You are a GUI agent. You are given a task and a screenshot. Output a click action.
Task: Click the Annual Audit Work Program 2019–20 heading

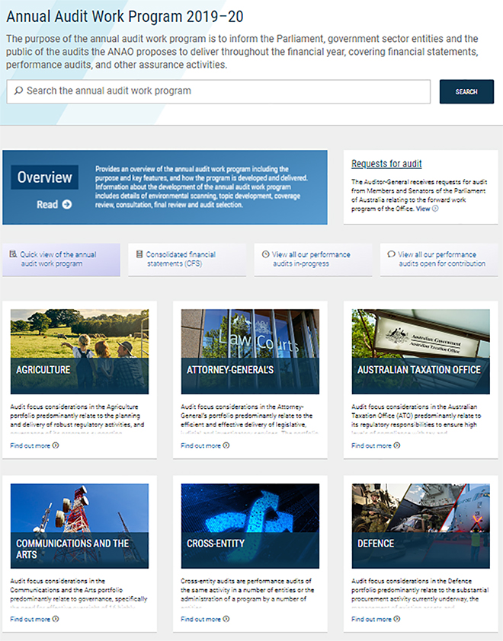[x=125, y=17]
